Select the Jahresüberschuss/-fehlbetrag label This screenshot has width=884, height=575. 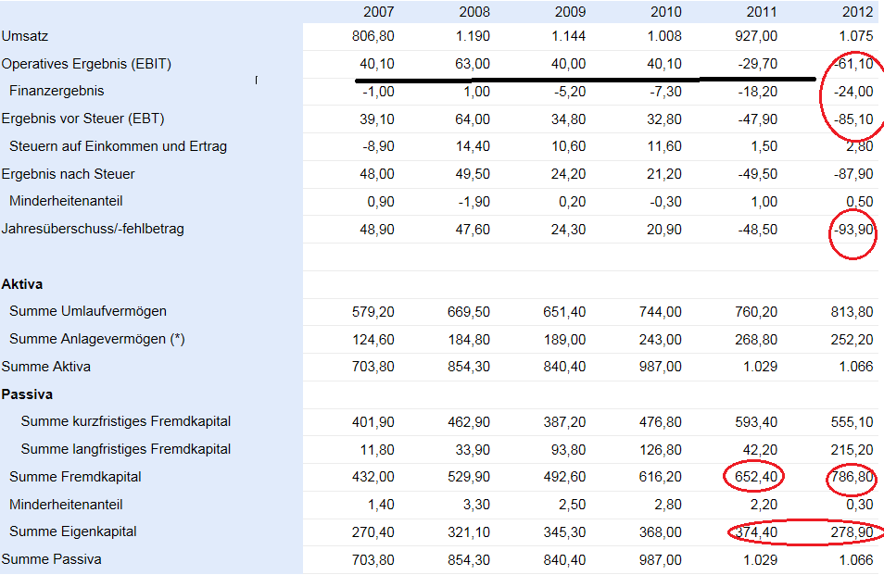tap(93, 230)
